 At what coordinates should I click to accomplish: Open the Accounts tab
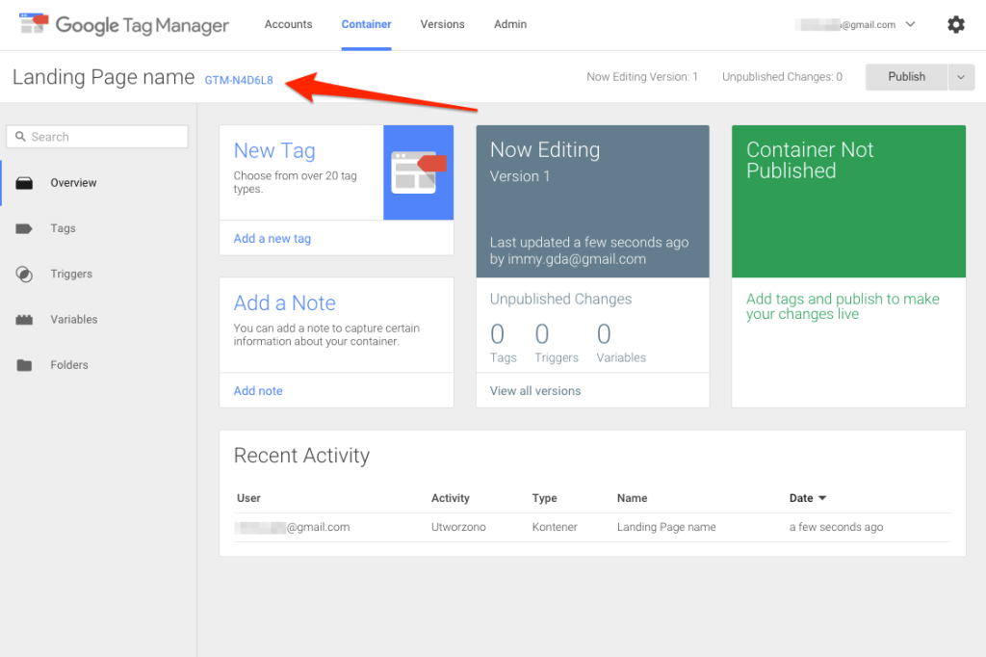click(288, 24)
